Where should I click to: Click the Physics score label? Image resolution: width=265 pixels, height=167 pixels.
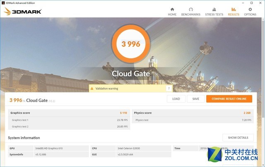coord(142,113)
